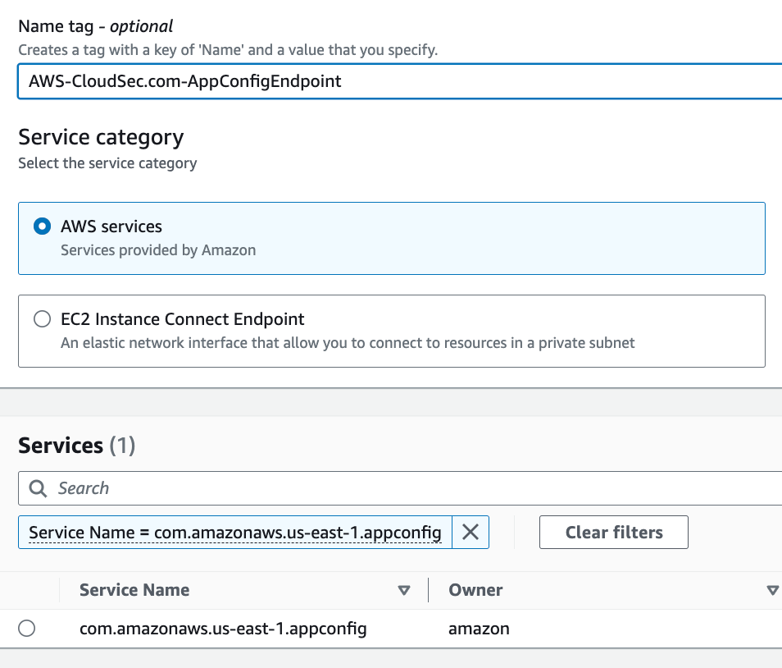The image size is (782, 668).
Task: Sort by Service Name column arrow
Action: pyautogui.click(x=404, y=591)
